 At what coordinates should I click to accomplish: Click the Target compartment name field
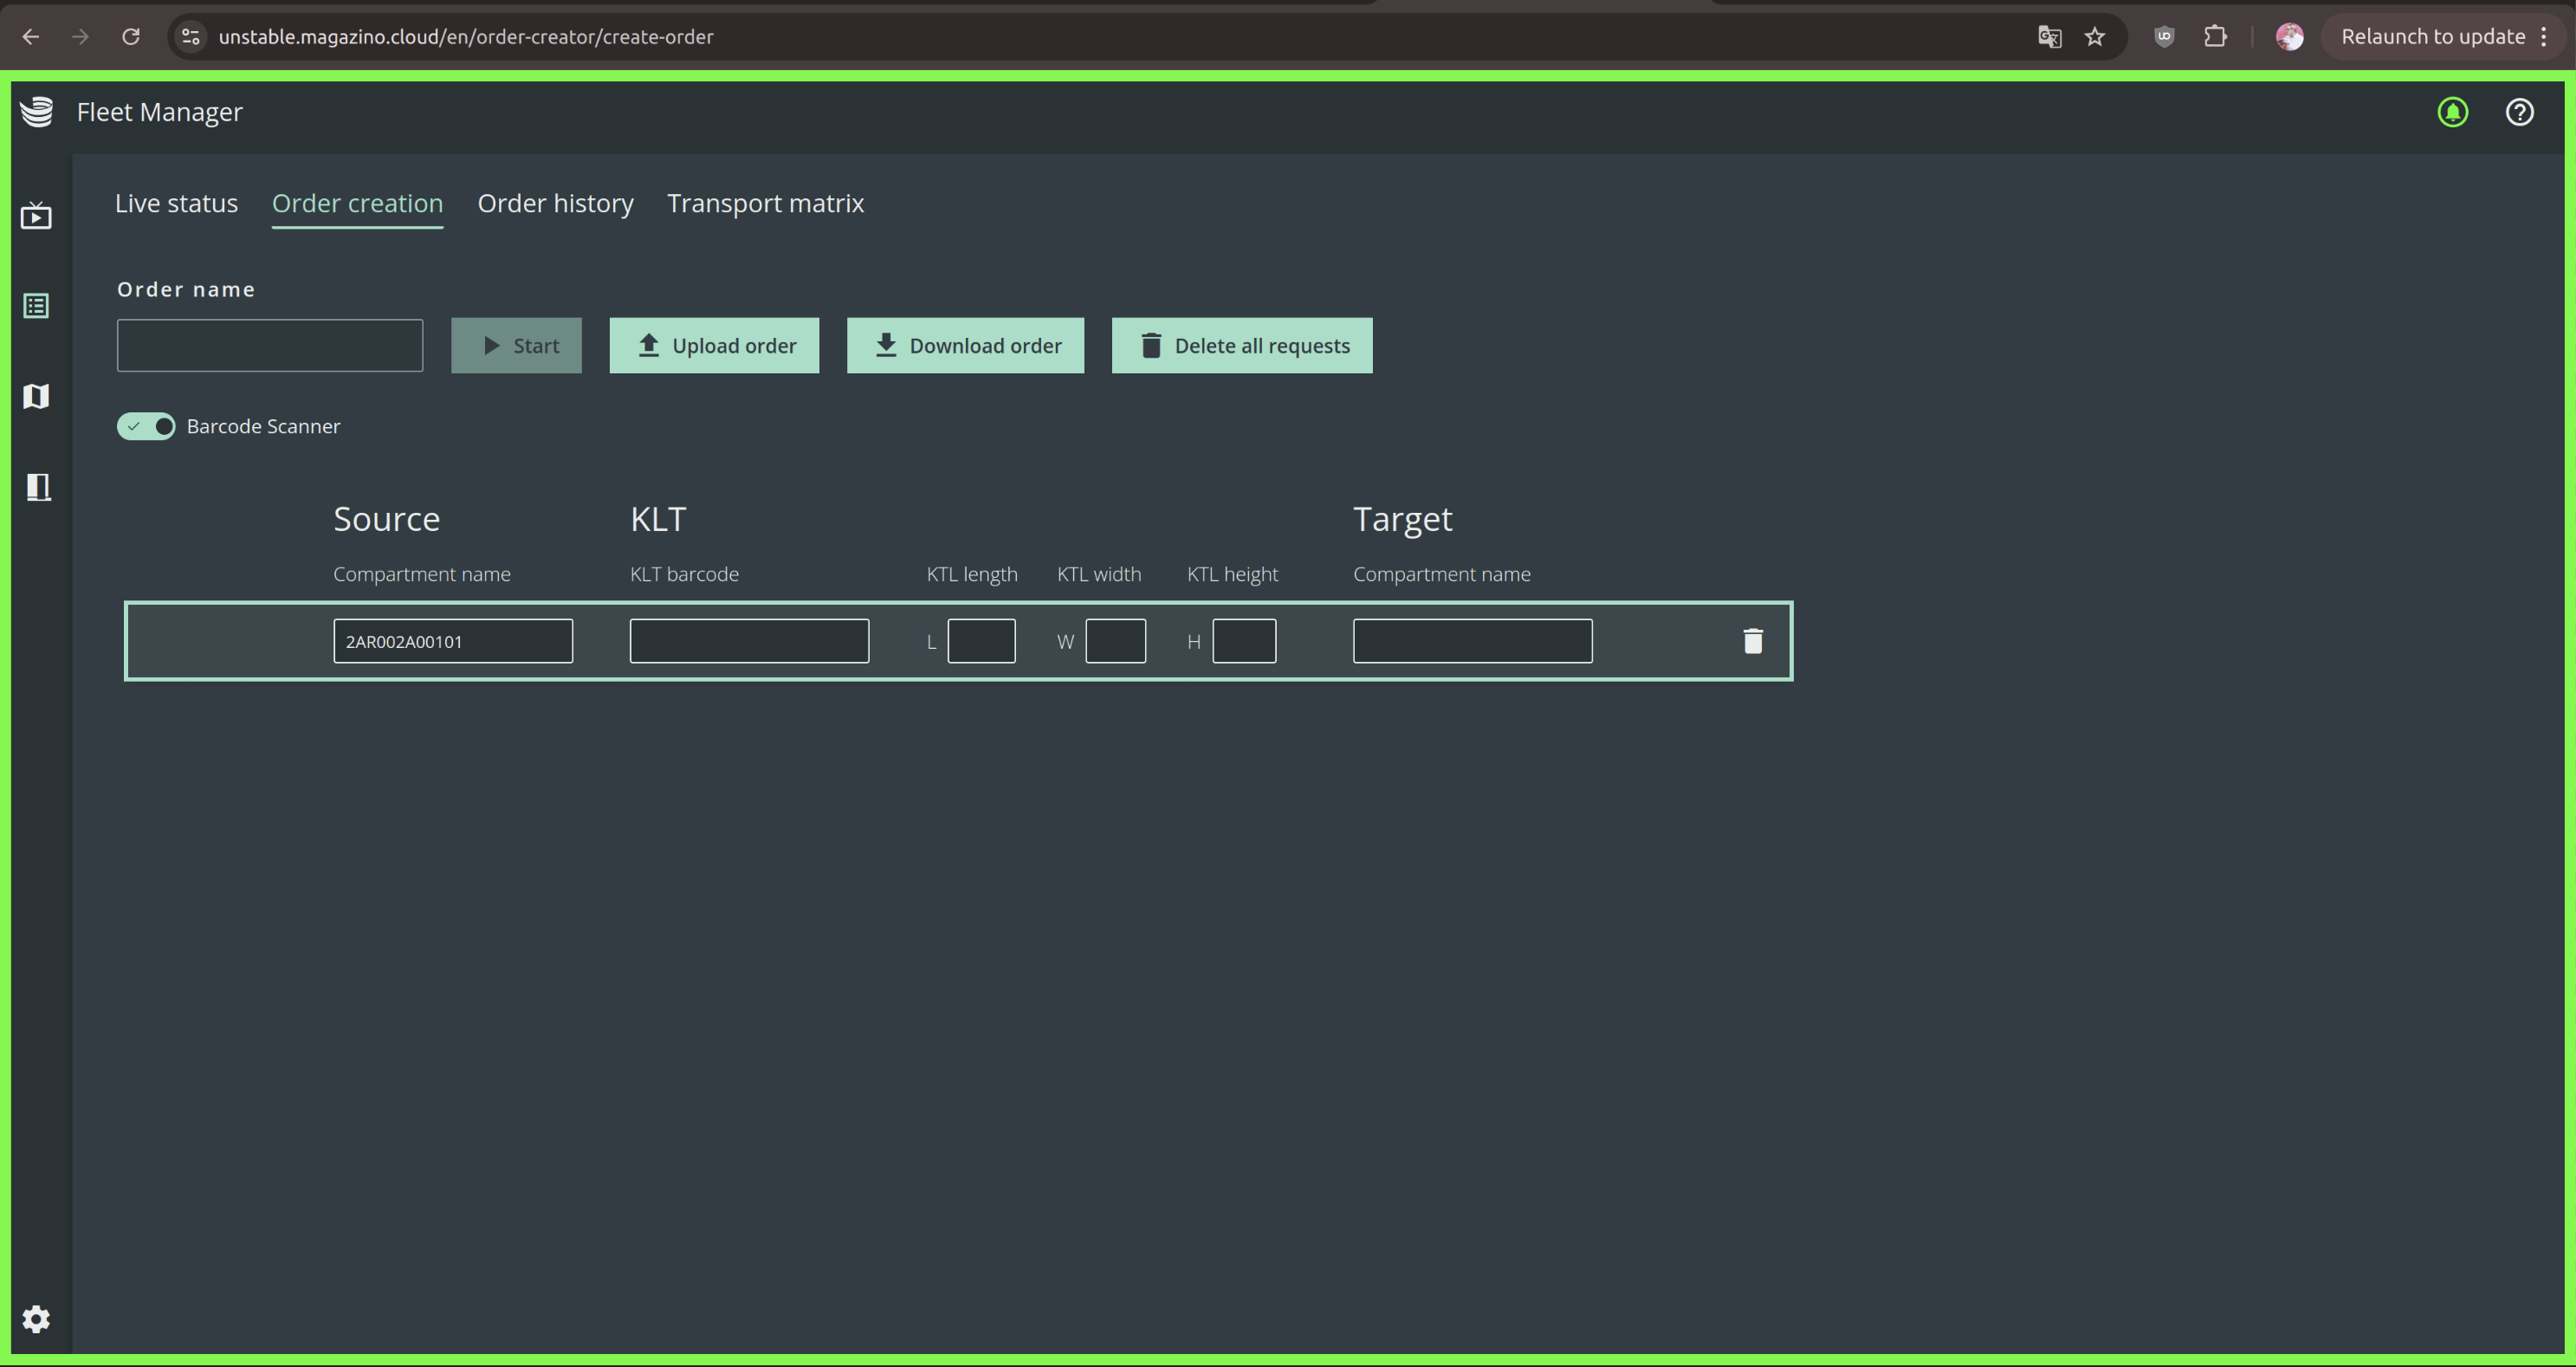coord(1472,641)
